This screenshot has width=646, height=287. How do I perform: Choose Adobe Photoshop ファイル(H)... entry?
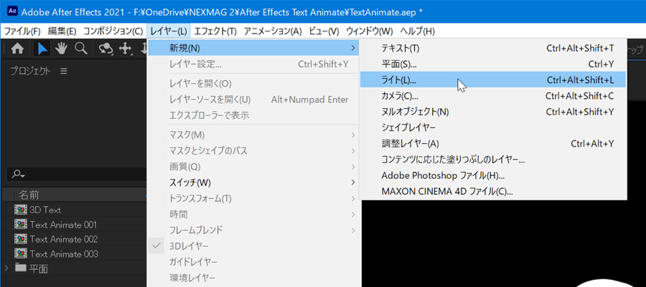(x=493, y=175)
